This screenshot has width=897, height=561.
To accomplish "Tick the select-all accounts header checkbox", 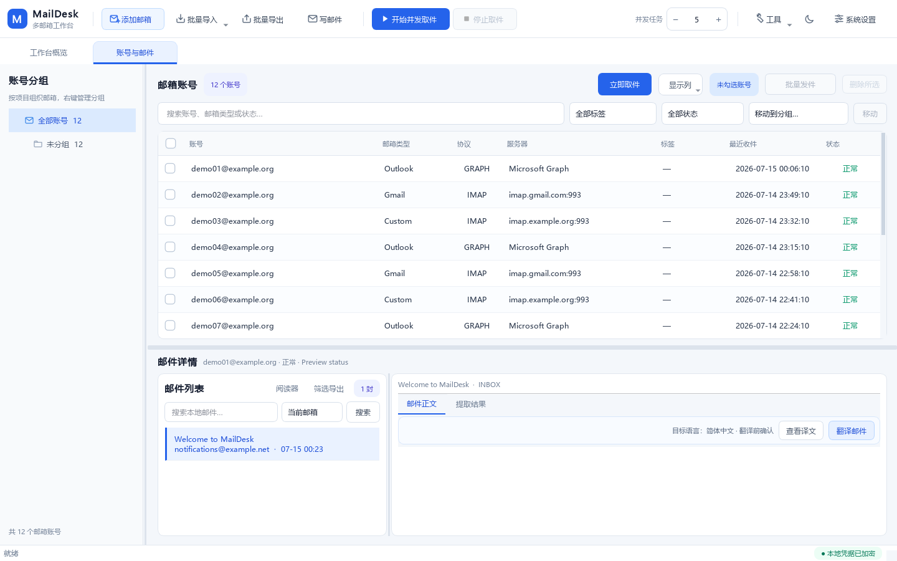I will (171, 143).
